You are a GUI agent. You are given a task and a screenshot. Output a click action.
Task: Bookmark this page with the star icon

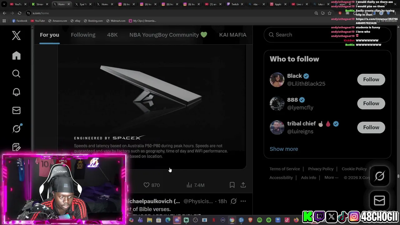[329, 13]
